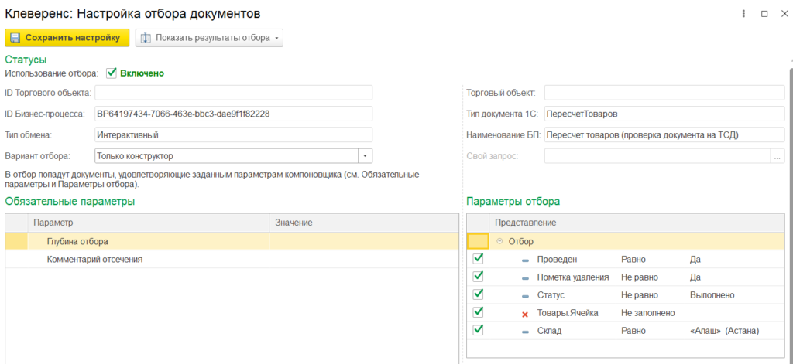Click the blue dash icon beside Статус
Screen dimensions: 793x364
(x=525, y=295)
